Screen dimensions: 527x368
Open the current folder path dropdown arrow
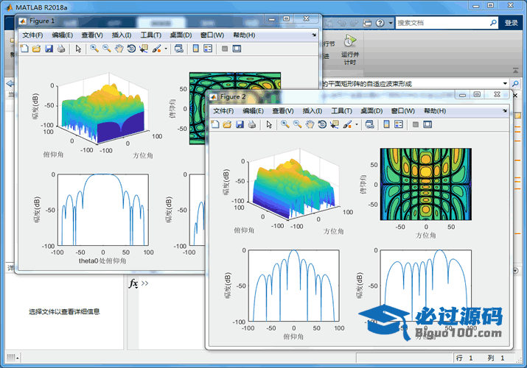(x=504, y=84)
